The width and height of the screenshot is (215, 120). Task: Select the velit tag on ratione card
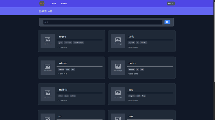67,69
